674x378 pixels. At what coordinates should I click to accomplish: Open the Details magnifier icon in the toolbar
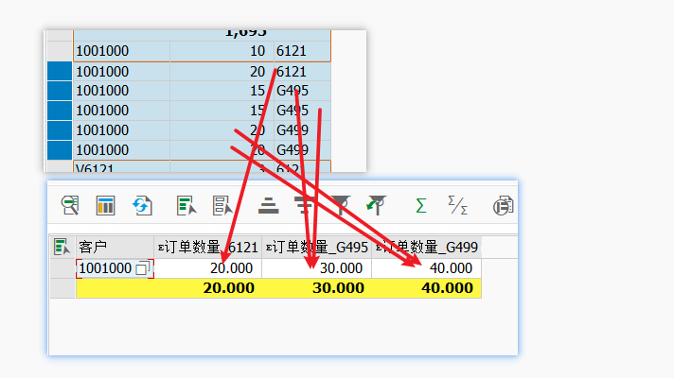(x=70, y=205)
